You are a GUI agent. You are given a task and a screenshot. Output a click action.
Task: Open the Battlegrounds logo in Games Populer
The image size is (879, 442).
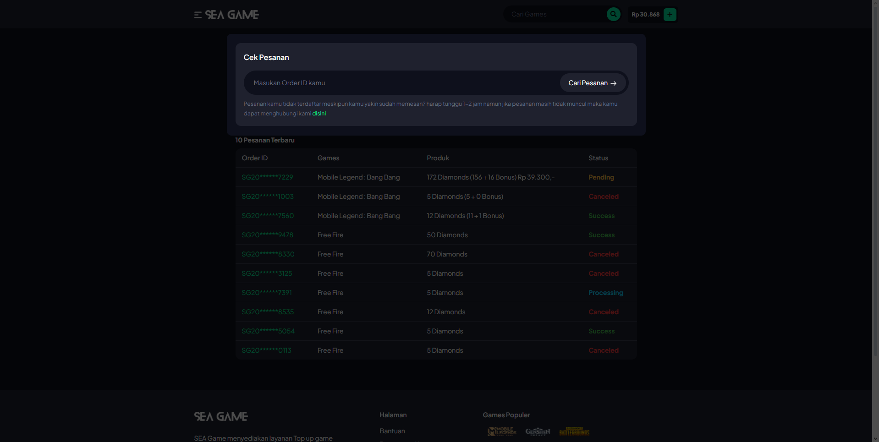[x=574, y=431]
